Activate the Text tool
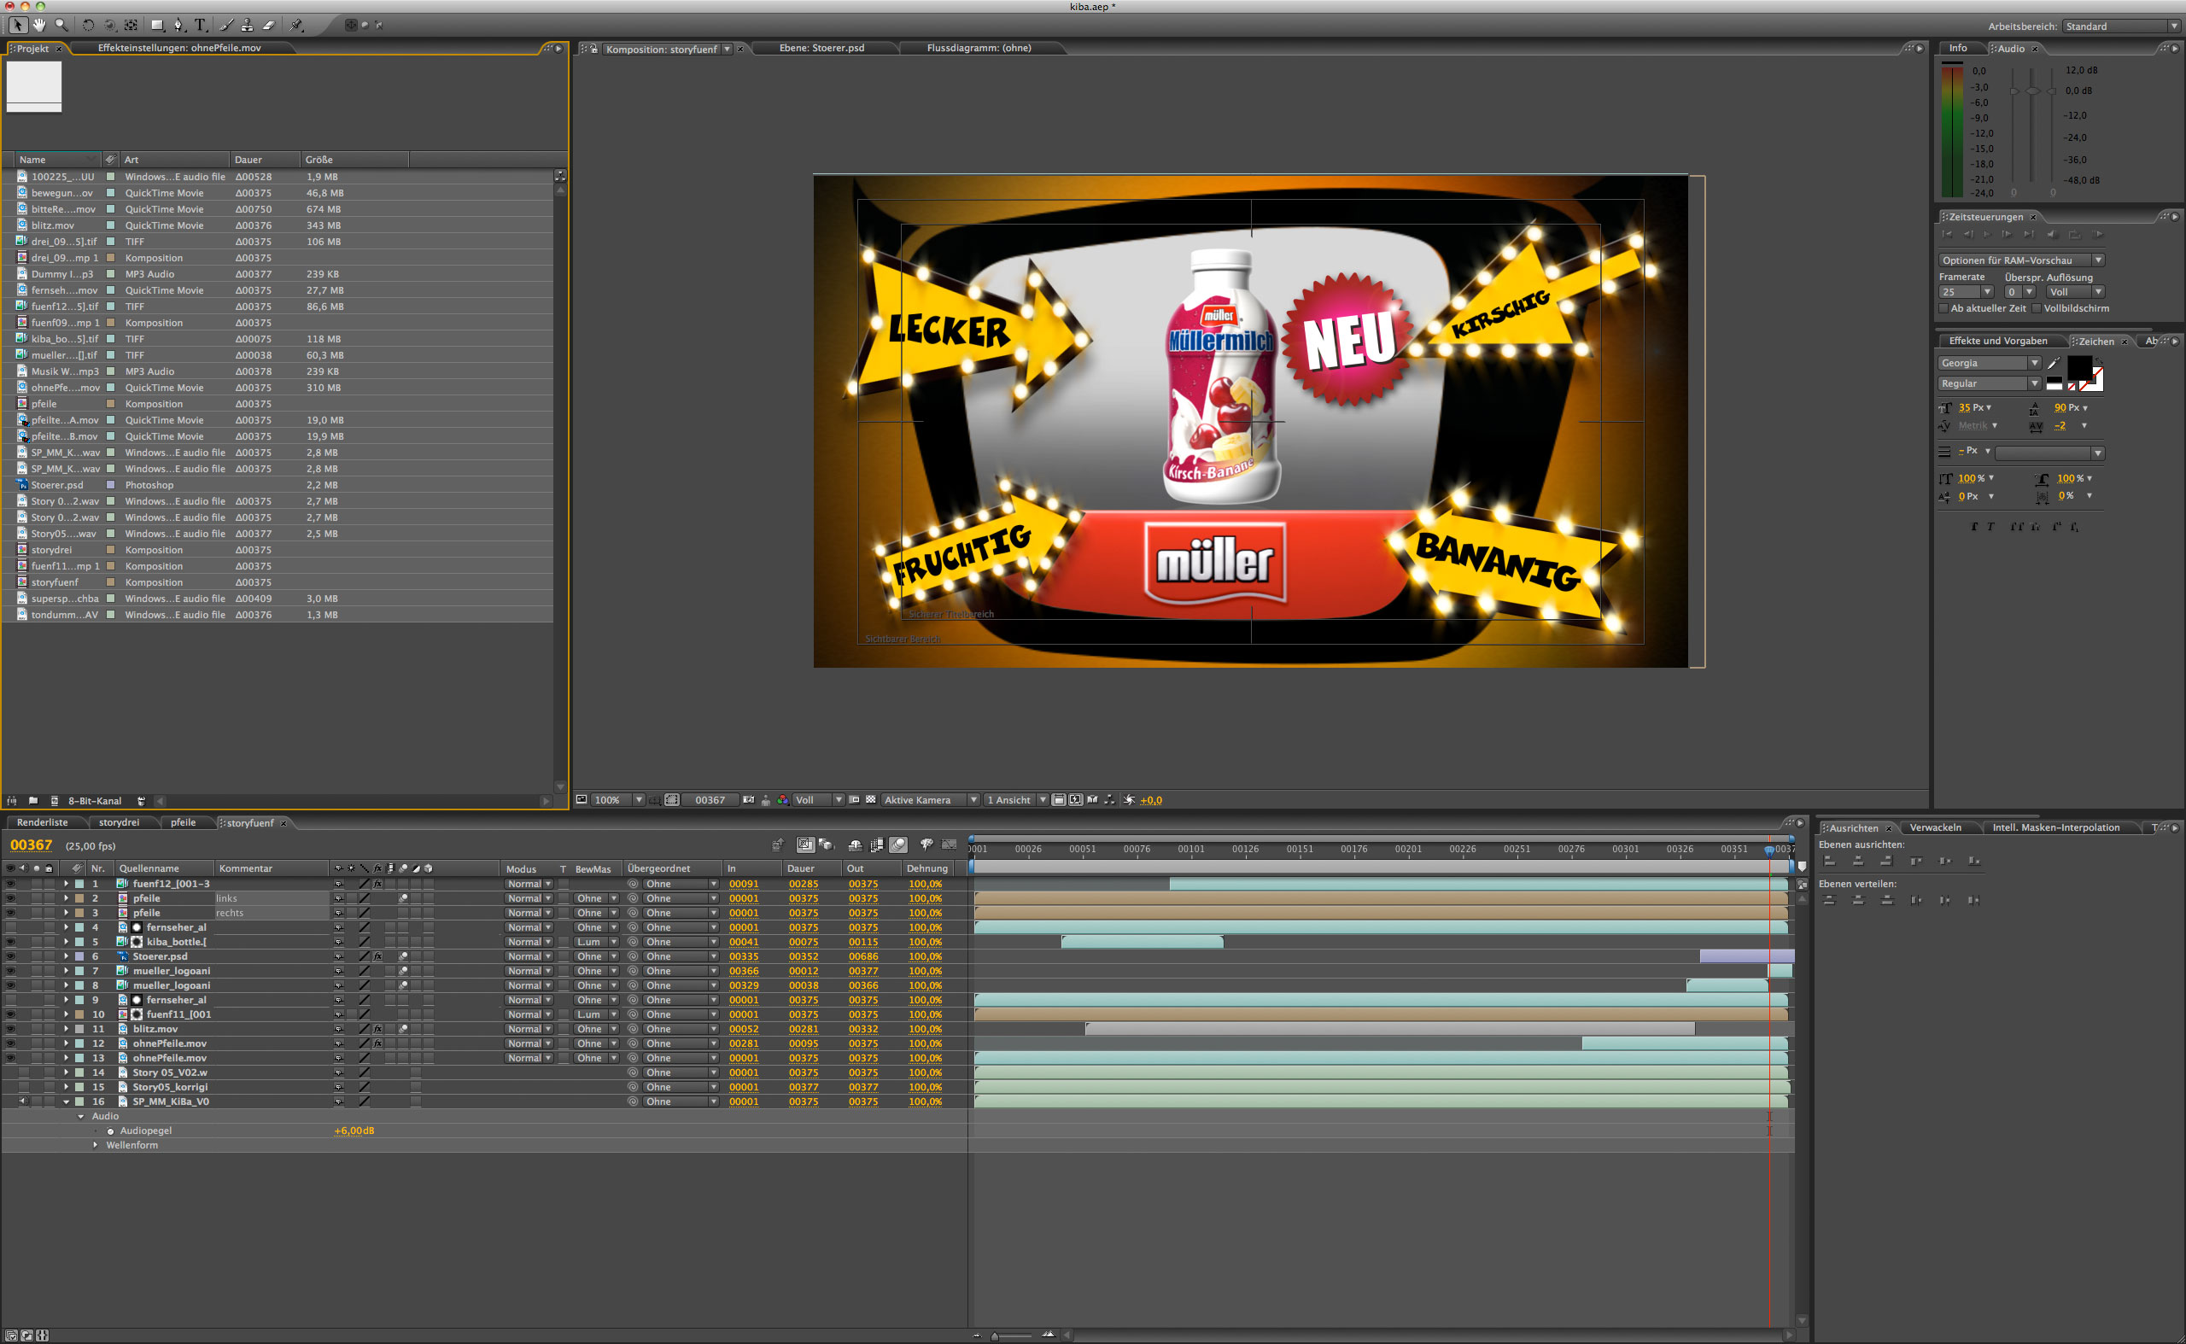This screenshot has height=1344, width=2186. pos(200,25)
